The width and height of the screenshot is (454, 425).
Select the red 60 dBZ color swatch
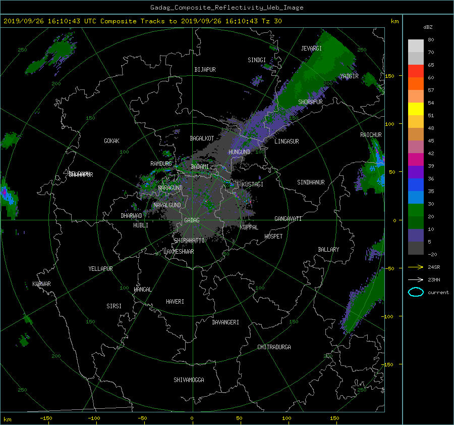pyautogui.click(x=416, y=71)
